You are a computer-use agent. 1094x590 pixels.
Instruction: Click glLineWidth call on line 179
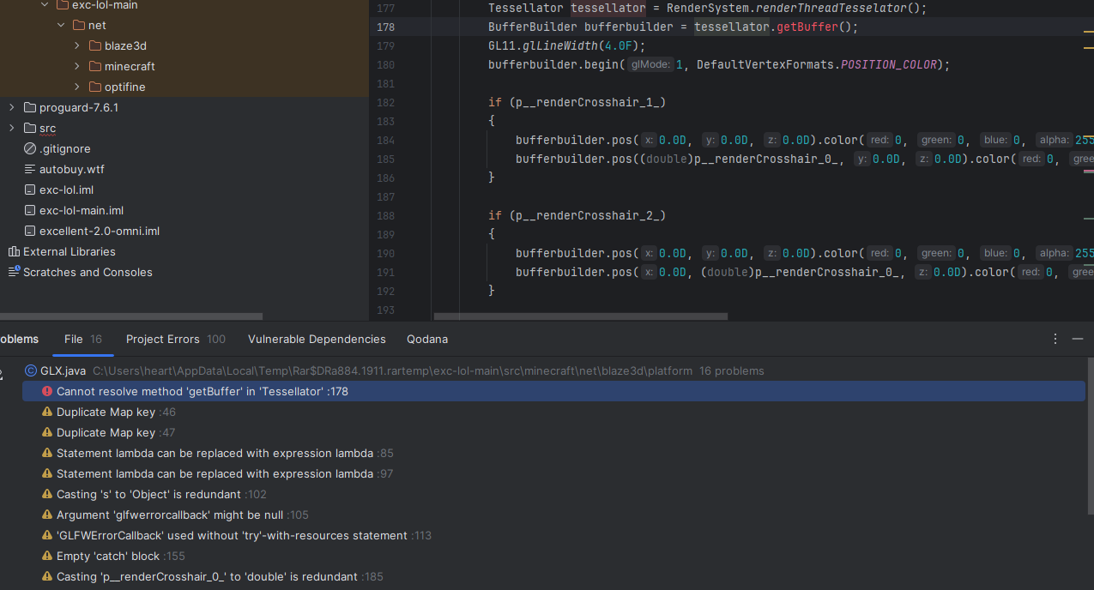click(561, 45)
